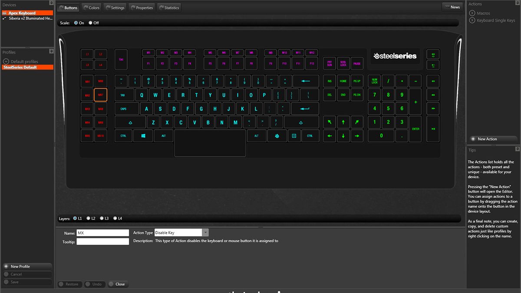Collapse Default profiles list
Viewport: 521px width, 293px height.
6,62
